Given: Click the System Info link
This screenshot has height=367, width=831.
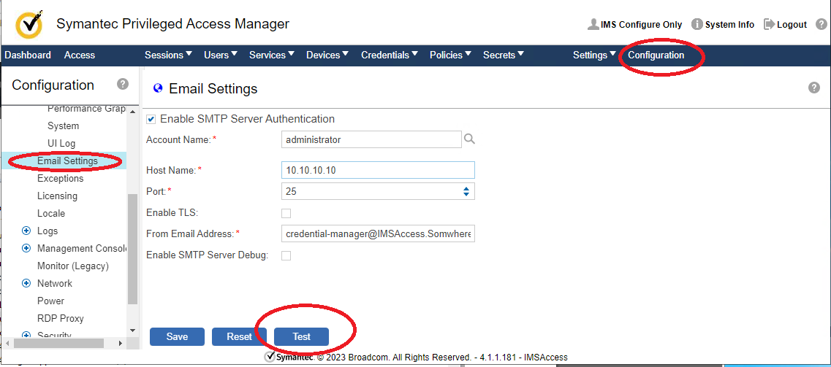Looking at the screenshot, I should (x=729, y=24).
